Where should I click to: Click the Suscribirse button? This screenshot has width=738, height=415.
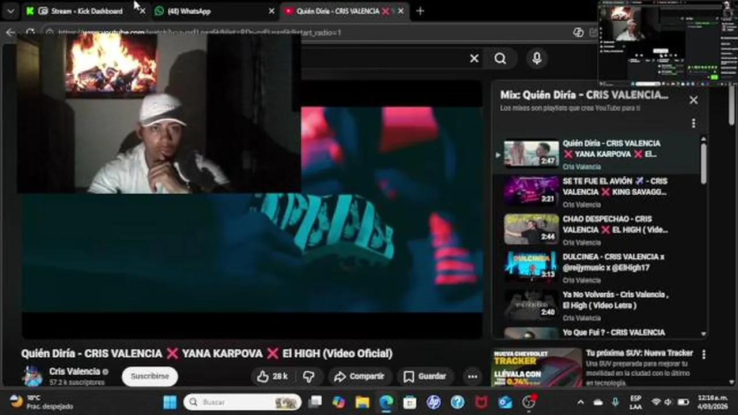click(x=150, y=376)
